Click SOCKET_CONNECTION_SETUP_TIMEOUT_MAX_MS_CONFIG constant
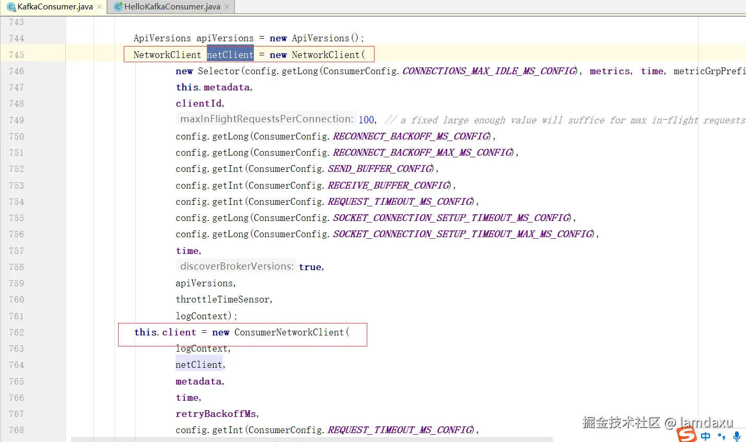Screen dimensions: 746x442 coord(463,234)
